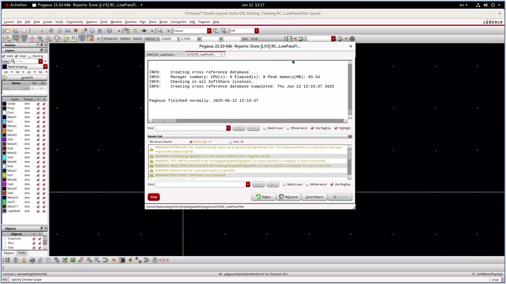The image size is (506, 284).
Task: Click the green checkmark icon in top-right toolbar
Action: click(x=340, y=39)
